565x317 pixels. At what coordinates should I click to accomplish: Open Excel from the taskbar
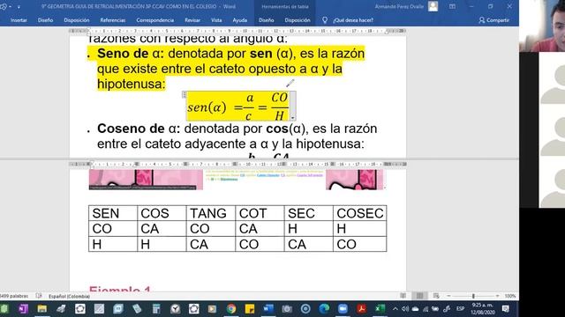click(x=380, y=309)
